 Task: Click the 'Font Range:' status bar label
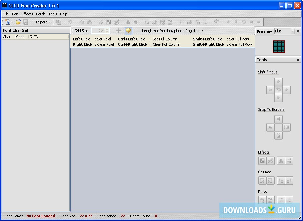[x=107, y=216]
